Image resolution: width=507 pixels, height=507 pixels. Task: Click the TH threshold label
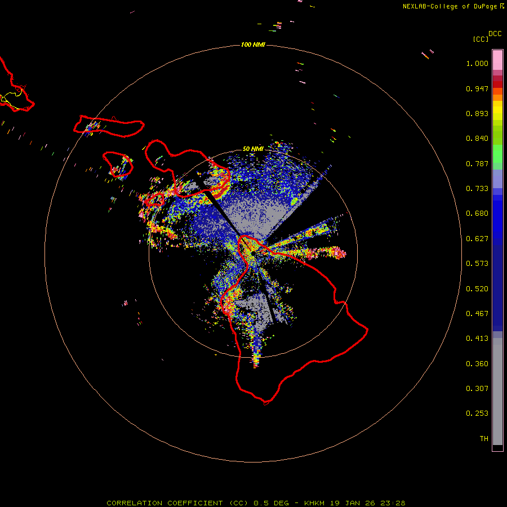coord(484,439)
